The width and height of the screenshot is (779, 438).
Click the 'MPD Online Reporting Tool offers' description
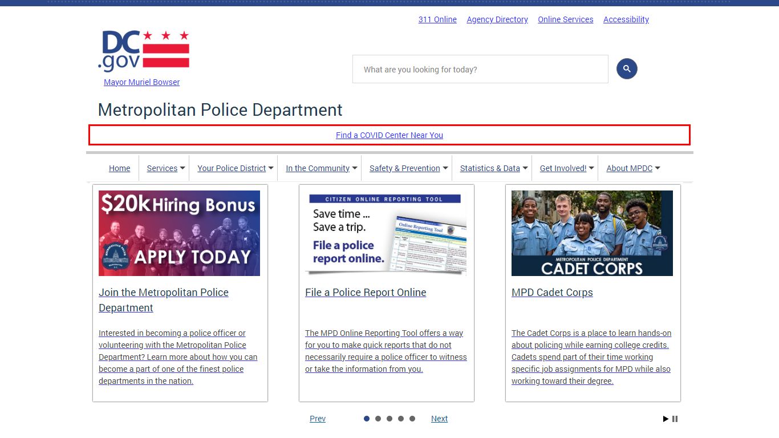click(x=386, y=351)
